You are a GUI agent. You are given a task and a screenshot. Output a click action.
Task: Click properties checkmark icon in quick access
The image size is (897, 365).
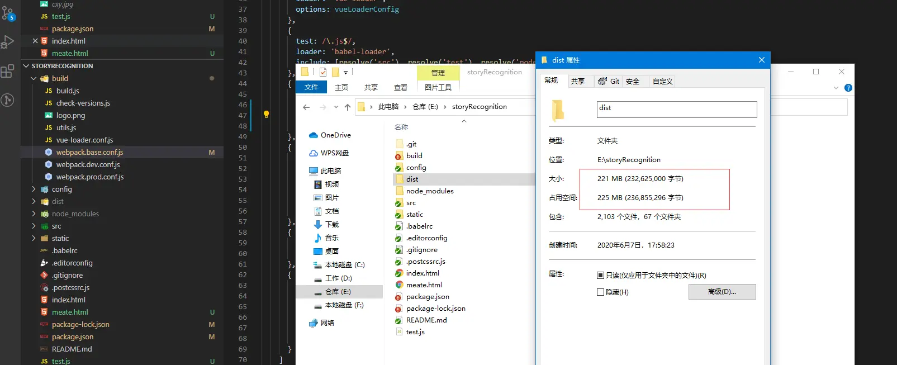[323, 72]
